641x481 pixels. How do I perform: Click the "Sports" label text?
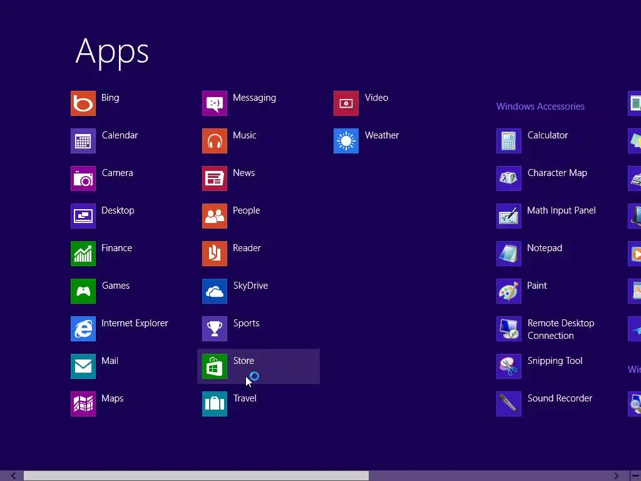(x=246, y=324)
